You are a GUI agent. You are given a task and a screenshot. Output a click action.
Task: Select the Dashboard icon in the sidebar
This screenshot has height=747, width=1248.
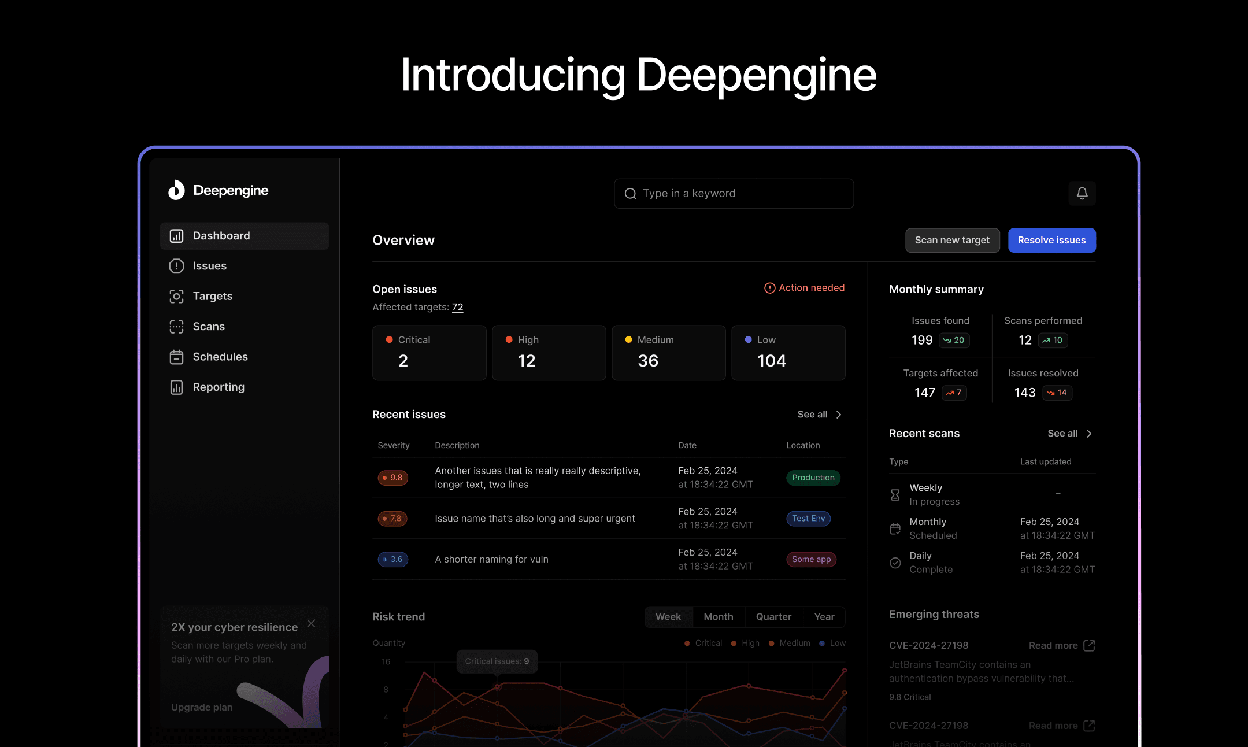point(176,235)
